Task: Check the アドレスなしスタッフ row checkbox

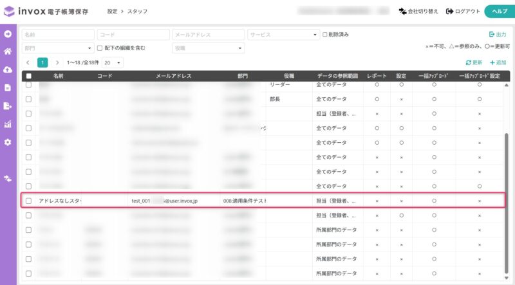Action: click(28, 201)
